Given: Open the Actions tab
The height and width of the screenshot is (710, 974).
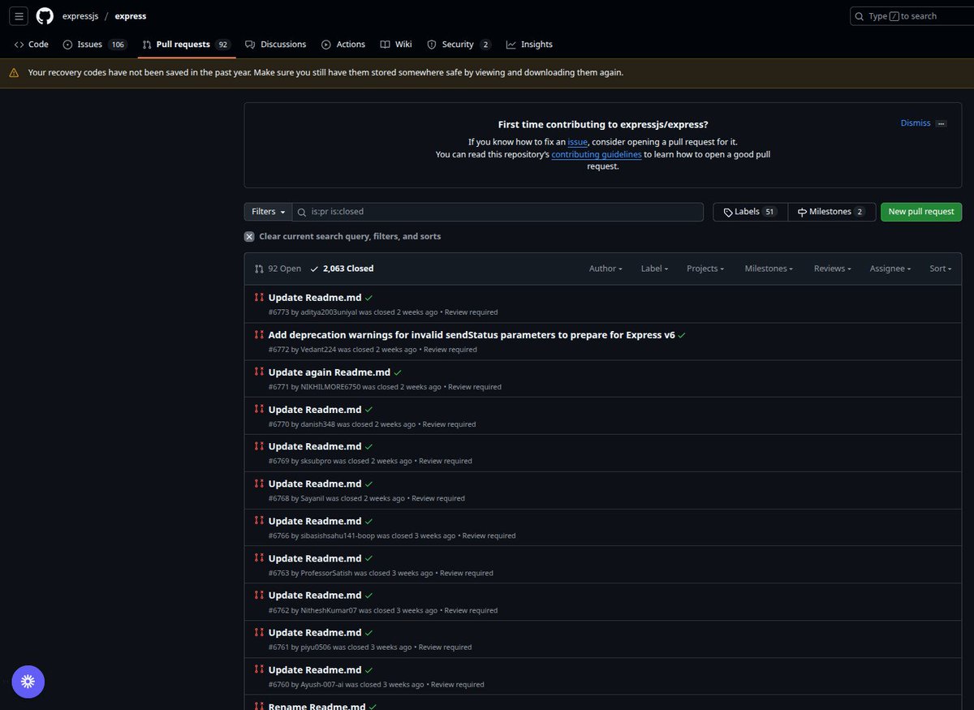Looking at the screenshot, I should [343, 45].
